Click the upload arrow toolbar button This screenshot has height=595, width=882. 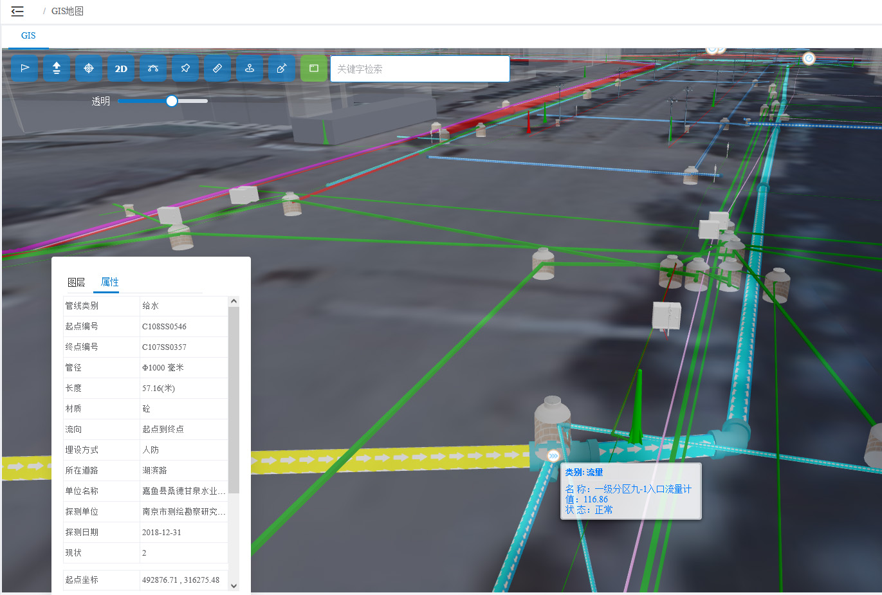click(x=57, y=68)
